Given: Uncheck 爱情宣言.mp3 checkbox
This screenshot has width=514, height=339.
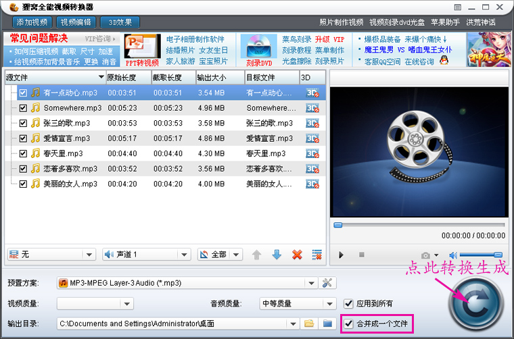Looking at the screenshot, I should 23,138.
